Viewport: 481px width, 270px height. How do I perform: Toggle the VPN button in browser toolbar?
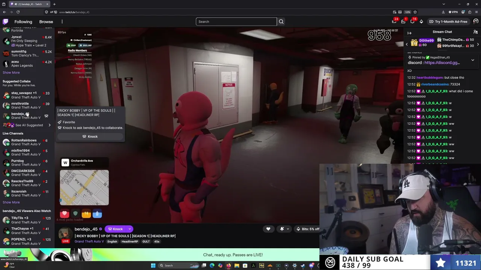[453, 12]
